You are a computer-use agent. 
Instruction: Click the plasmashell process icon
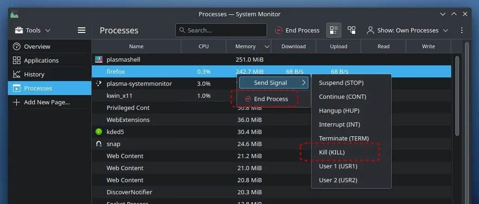click(98, 59)
